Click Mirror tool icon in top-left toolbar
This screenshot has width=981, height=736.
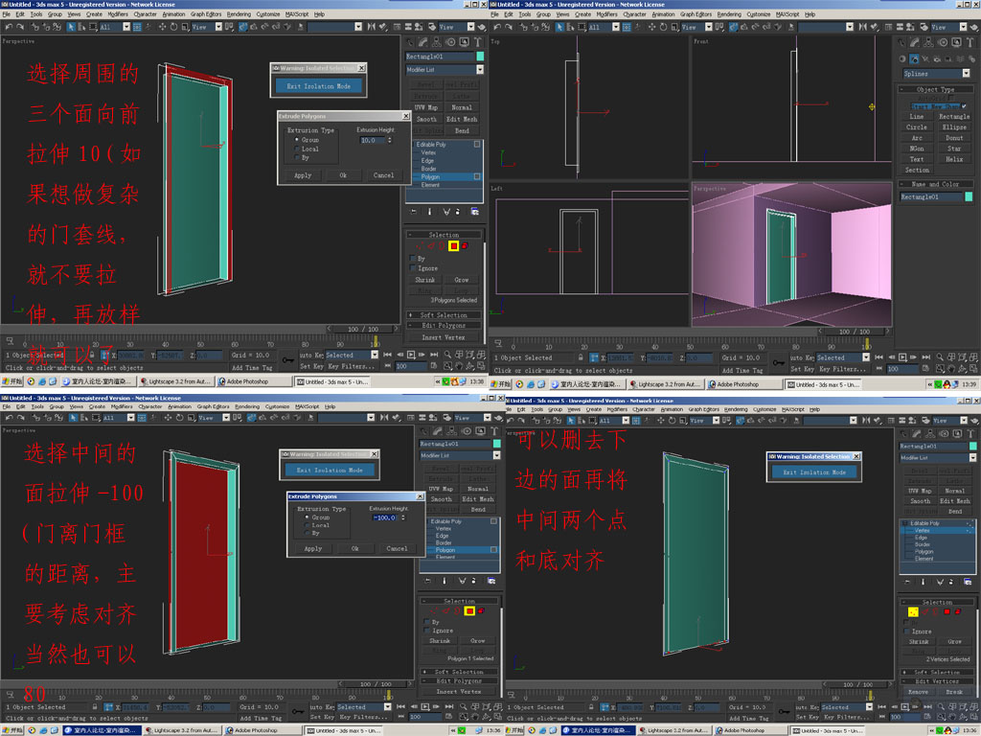pos(372,27)
